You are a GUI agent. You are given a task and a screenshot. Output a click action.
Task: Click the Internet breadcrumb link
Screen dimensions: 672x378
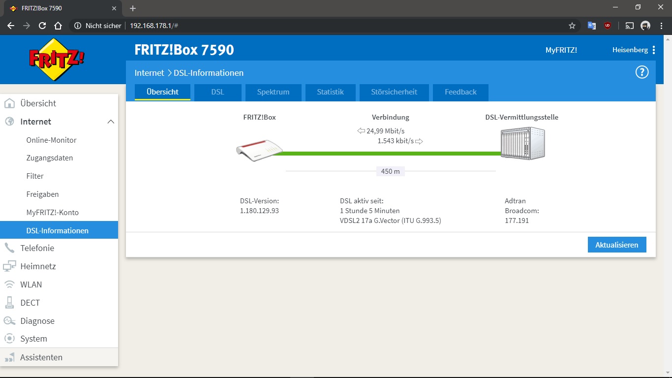tap(149, 73)
